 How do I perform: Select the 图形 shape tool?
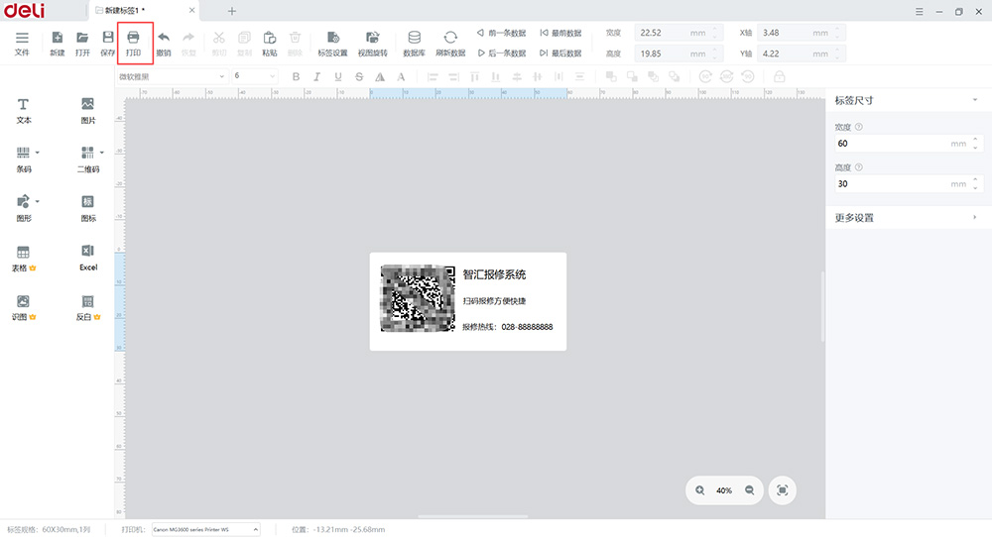click(x=24, y=208)
